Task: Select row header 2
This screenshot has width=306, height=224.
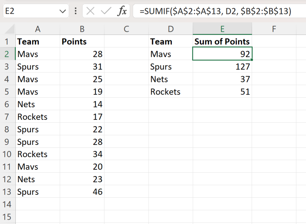Action: tap(7, 54)
